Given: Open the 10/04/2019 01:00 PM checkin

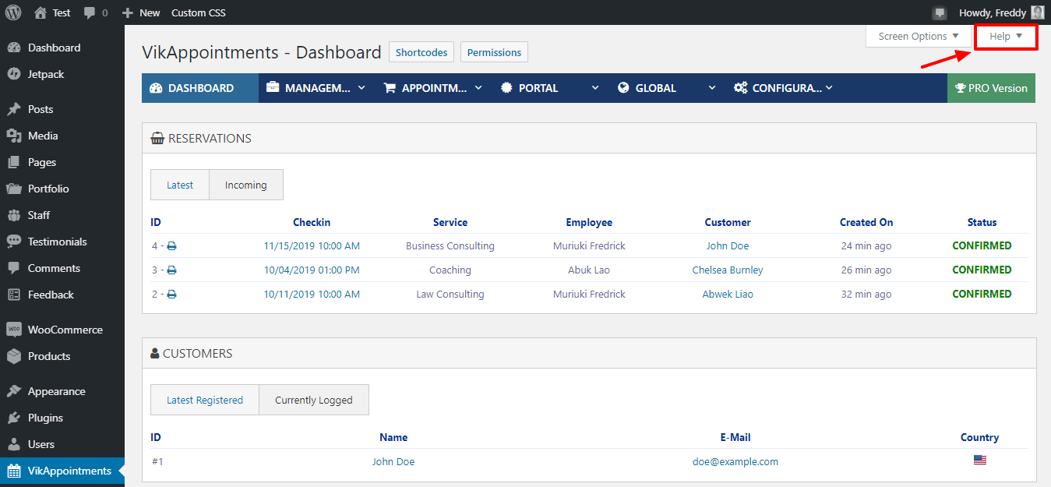Looking at the screenshot, I should point(312,270).
